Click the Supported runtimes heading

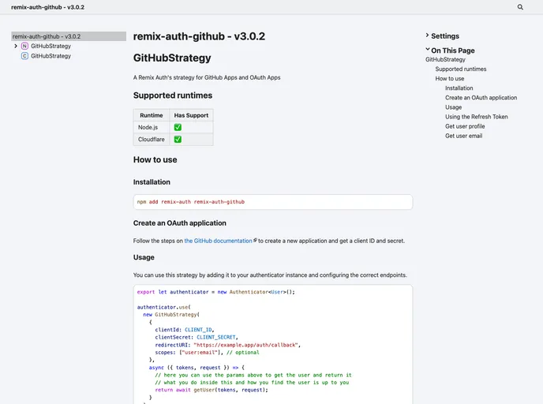[173, 95]
